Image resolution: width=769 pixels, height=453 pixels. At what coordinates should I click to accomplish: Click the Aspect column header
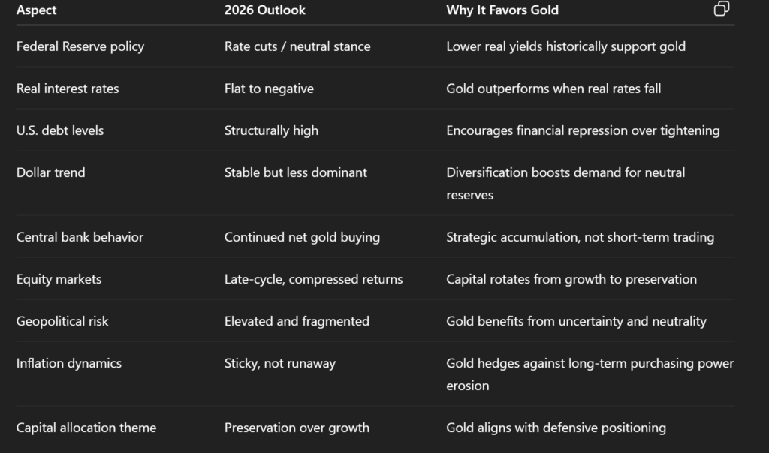click(37, 10)
